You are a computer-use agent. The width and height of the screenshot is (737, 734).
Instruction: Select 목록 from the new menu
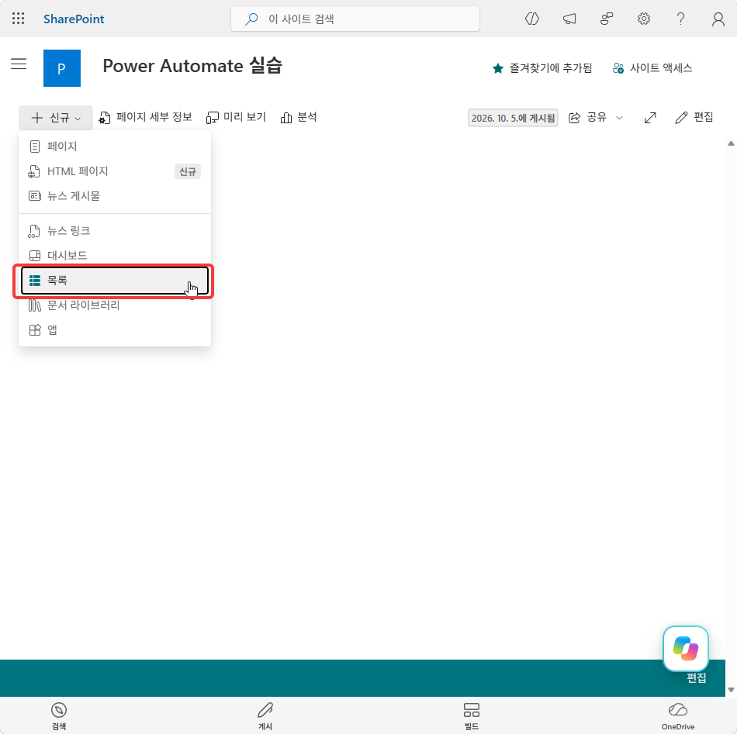coord(115,281)
